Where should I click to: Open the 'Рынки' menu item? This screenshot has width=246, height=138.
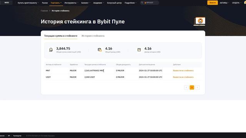tap(45, 3)
